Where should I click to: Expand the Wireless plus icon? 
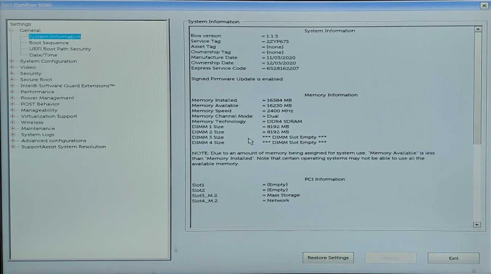click(13, 123)
